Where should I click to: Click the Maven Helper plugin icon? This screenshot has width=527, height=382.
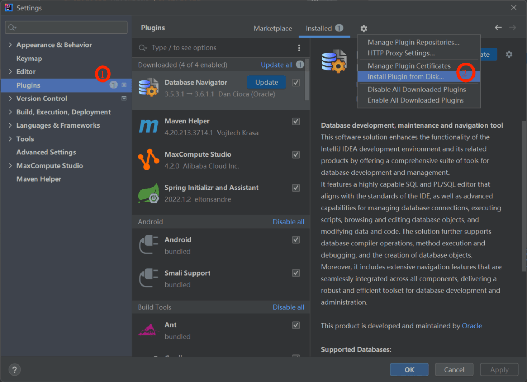click(148, 126)
